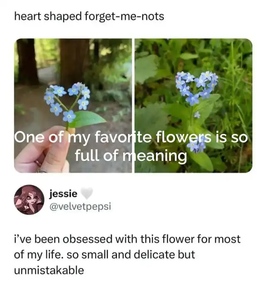Click the green leaf in the left photo
Image resolution: width=266 pixels, height=292 pixels.
(x=89, y=118)
